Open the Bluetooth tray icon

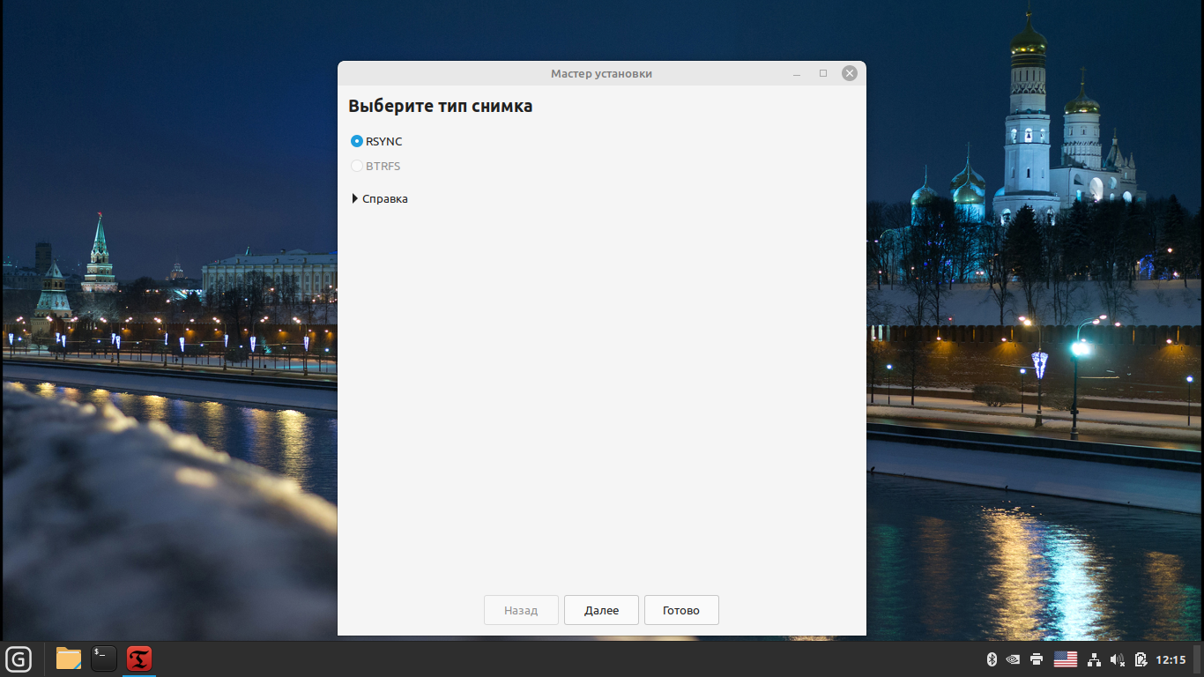991,659
